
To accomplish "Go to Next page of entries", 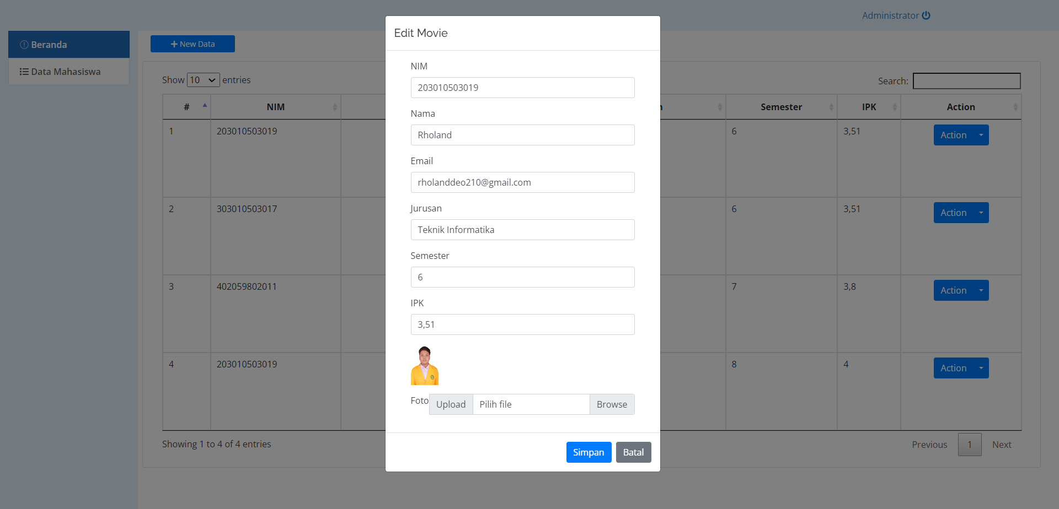I will (1002, 444).
